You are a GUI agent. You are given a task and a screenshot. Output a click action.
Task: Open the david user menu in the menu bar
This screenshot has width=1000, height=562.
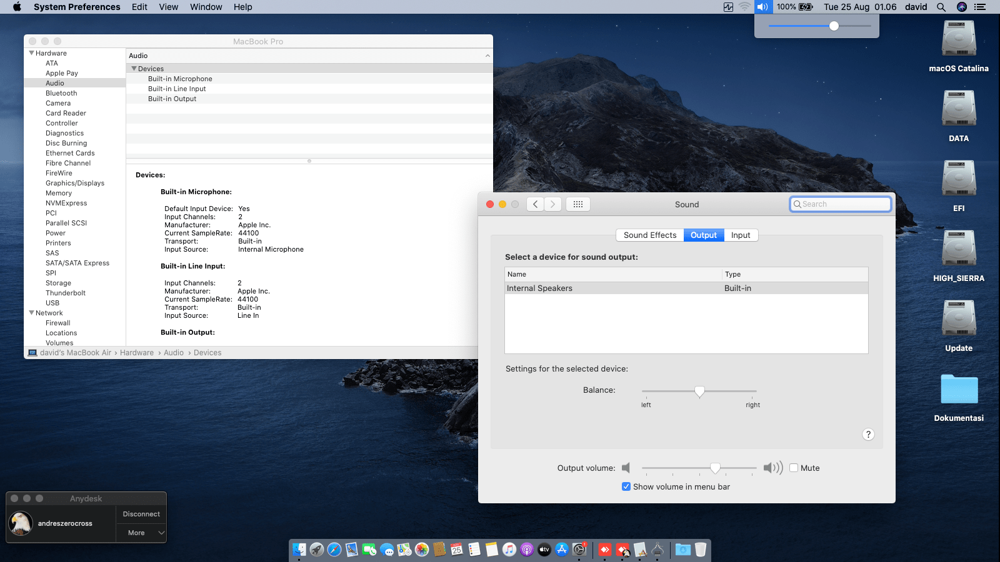pyautogui.click(x=916, y=7)
